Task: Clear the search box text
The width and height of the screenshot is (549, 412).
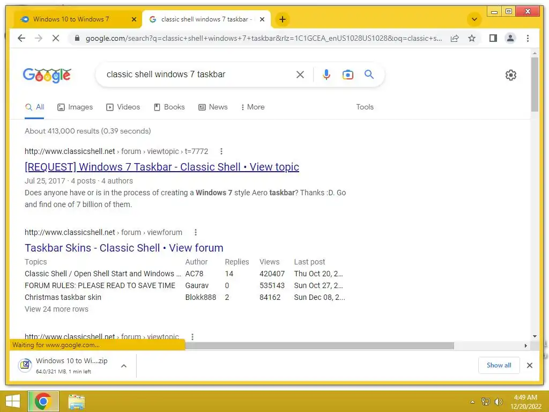Action: [300, 74]
